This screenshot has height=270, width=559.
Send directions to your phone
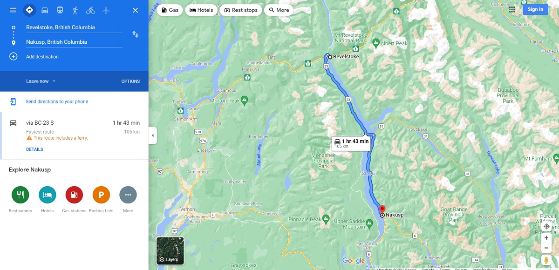pos(57,101)
